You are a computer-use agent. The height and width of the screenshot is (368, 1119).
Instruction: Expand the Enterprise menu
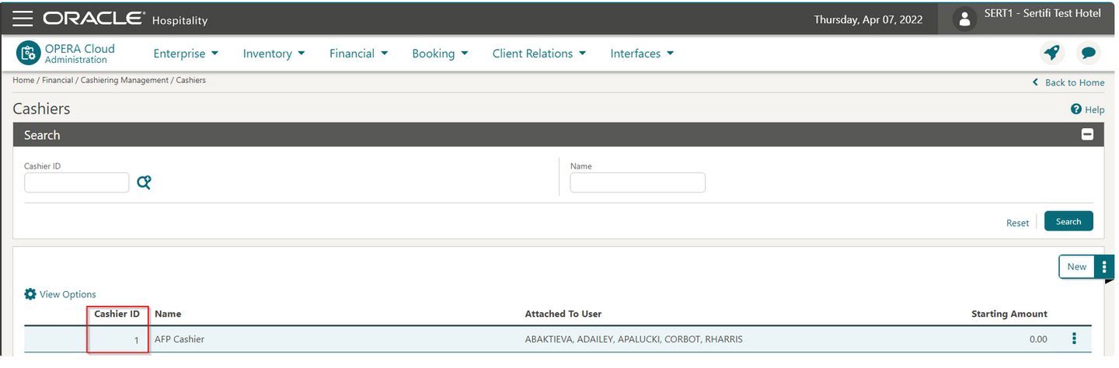click(x=186, y=54)
